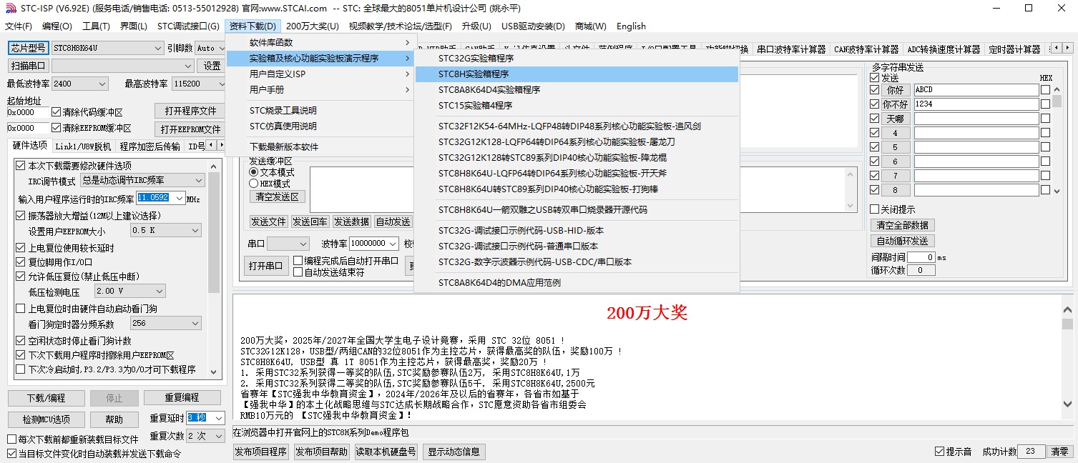Click 打开程序文件 button
1078x463 pixels.
click(190, 111)
